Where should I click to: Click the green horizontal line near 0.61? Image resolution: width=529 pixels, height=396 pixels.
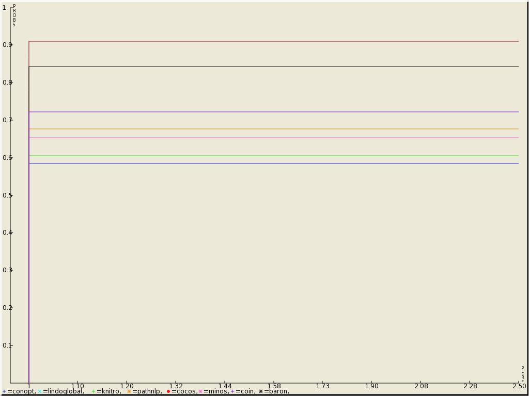[274, 156]
